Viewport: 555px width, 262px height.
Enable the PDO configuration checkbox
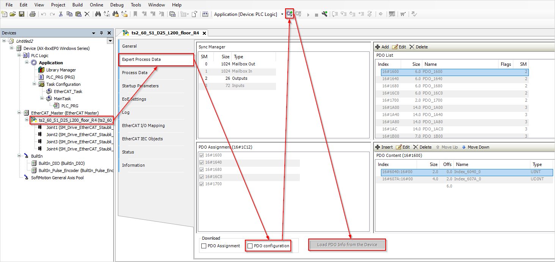[x=250, y=246]
